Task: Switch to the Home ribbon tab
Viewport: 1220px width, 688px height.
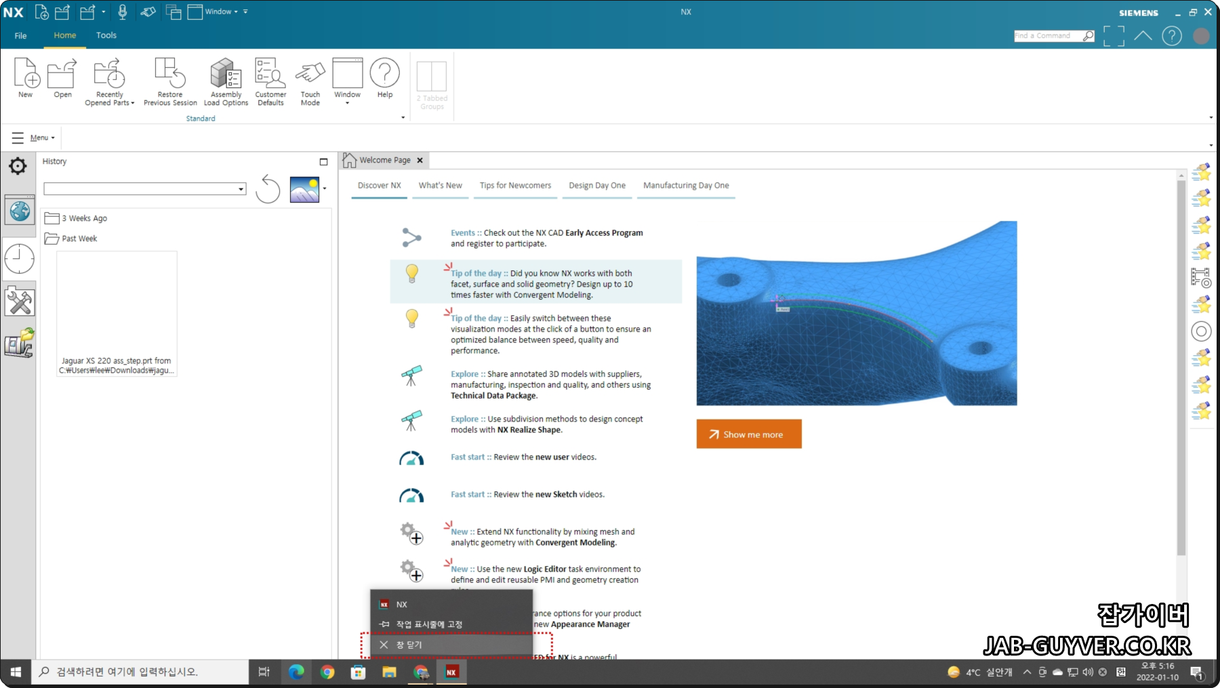Action: tap(65, 35)
